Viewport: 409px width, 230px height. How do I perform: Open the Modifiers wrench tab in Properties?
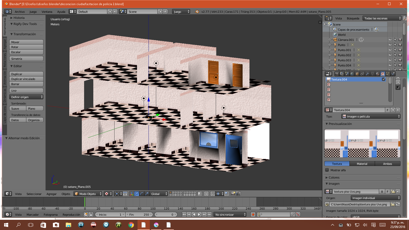(367, 74)
